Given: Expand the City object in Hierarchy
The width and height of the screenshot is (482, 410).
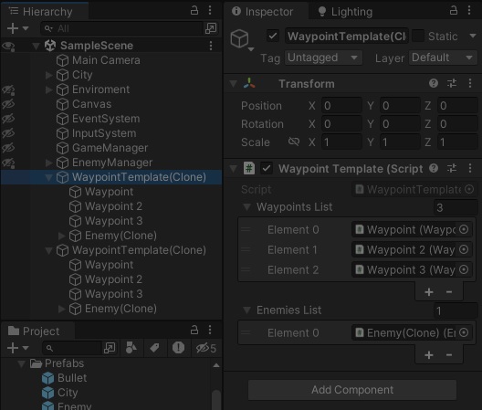Looking at the screenshot, I should [48, 75].
